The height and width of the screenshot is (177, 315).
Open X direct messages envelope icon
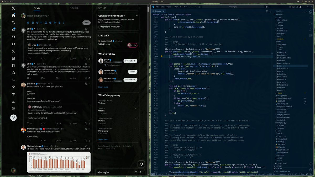[13, 37]
